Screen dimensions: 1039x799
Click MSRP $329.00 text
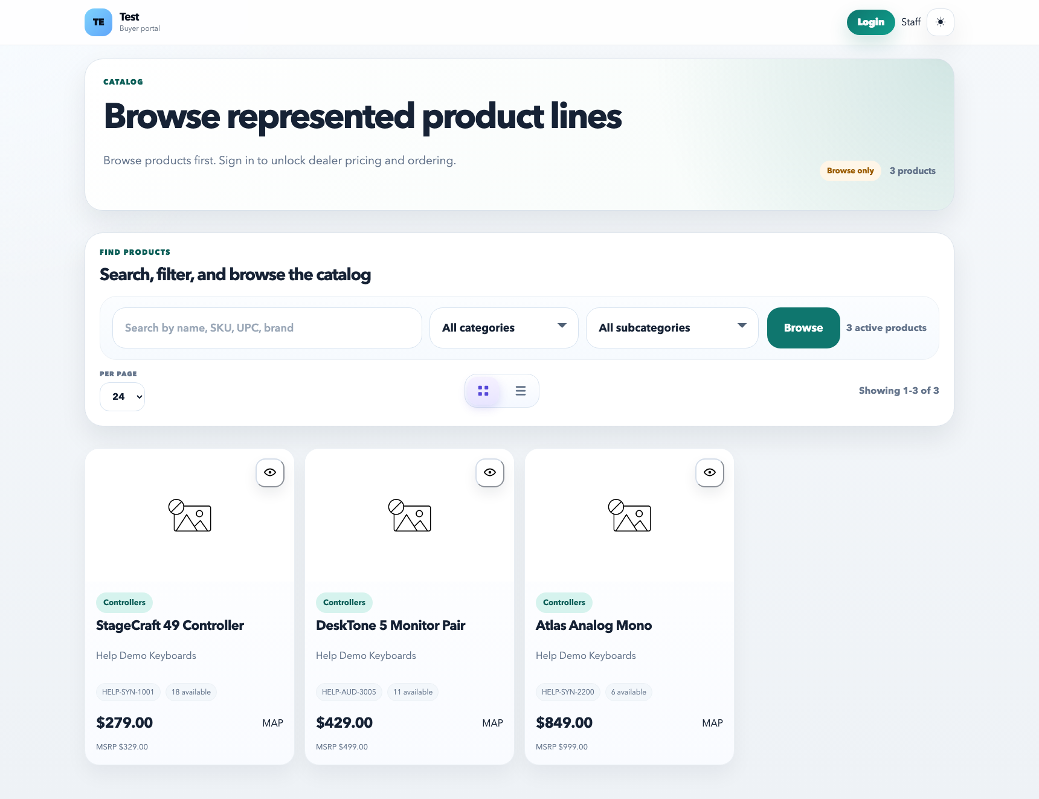pyautogui.click(x=122, y=747)
